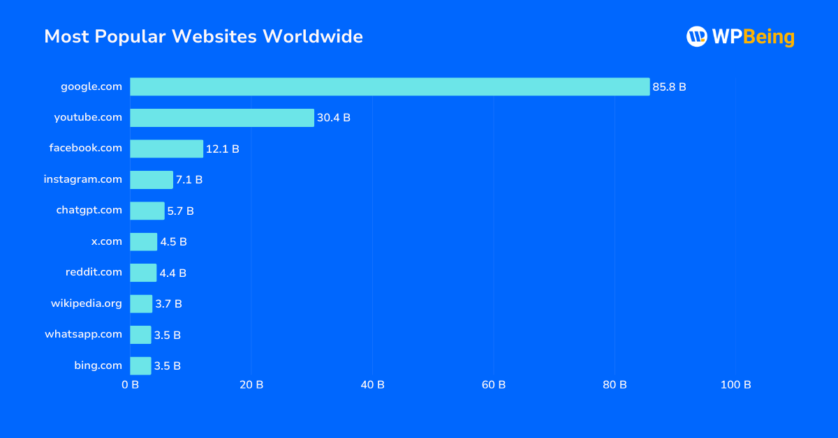838x438 pixels.
Task: Click the bing.com bar
Action: click(140, 365)
